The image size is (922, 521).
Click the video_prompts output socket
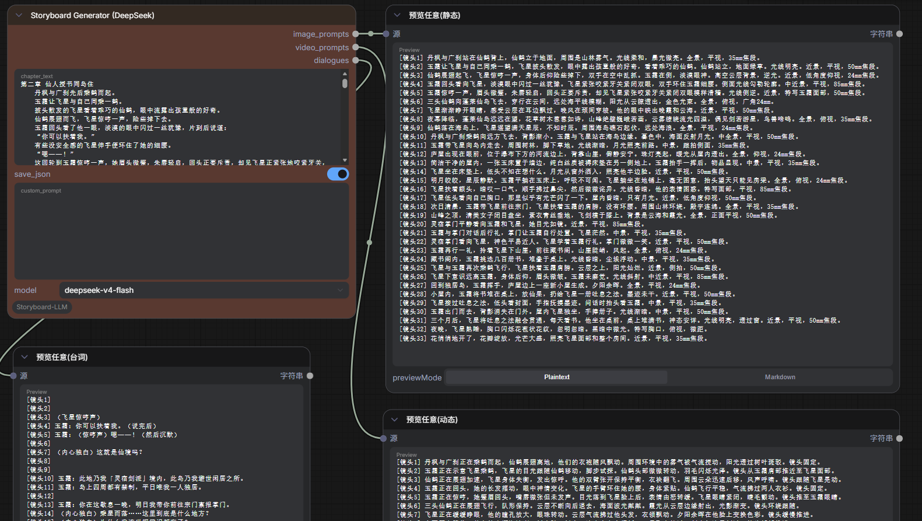[356, 47]
